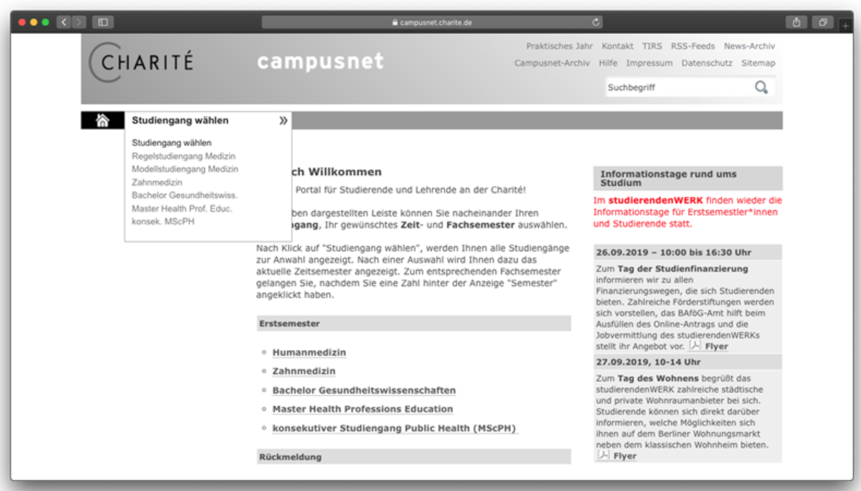Screen dimensions: 861x491
Task: Select Master Health Prof. Educ. entry
Action: pos(182,208)
